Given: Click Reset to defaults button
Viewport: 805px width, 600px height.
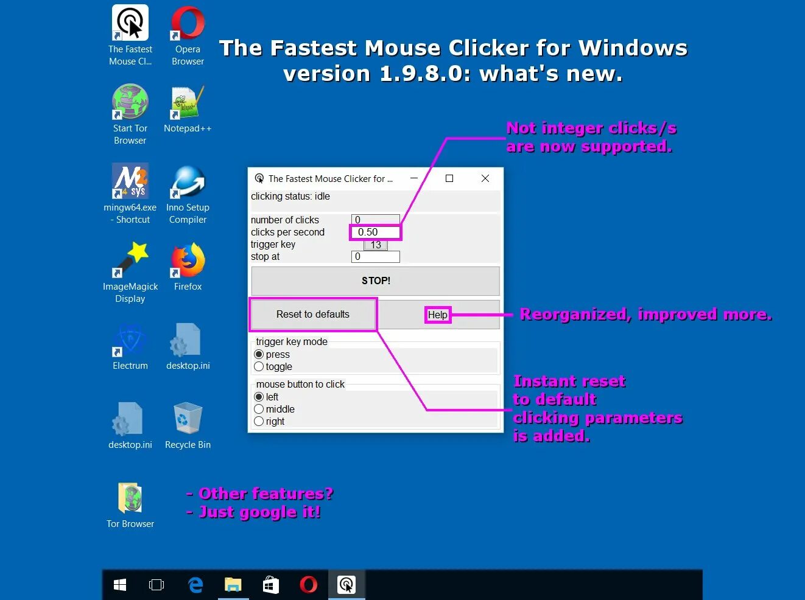Looking at the screenshot, I should pos(313,314).
